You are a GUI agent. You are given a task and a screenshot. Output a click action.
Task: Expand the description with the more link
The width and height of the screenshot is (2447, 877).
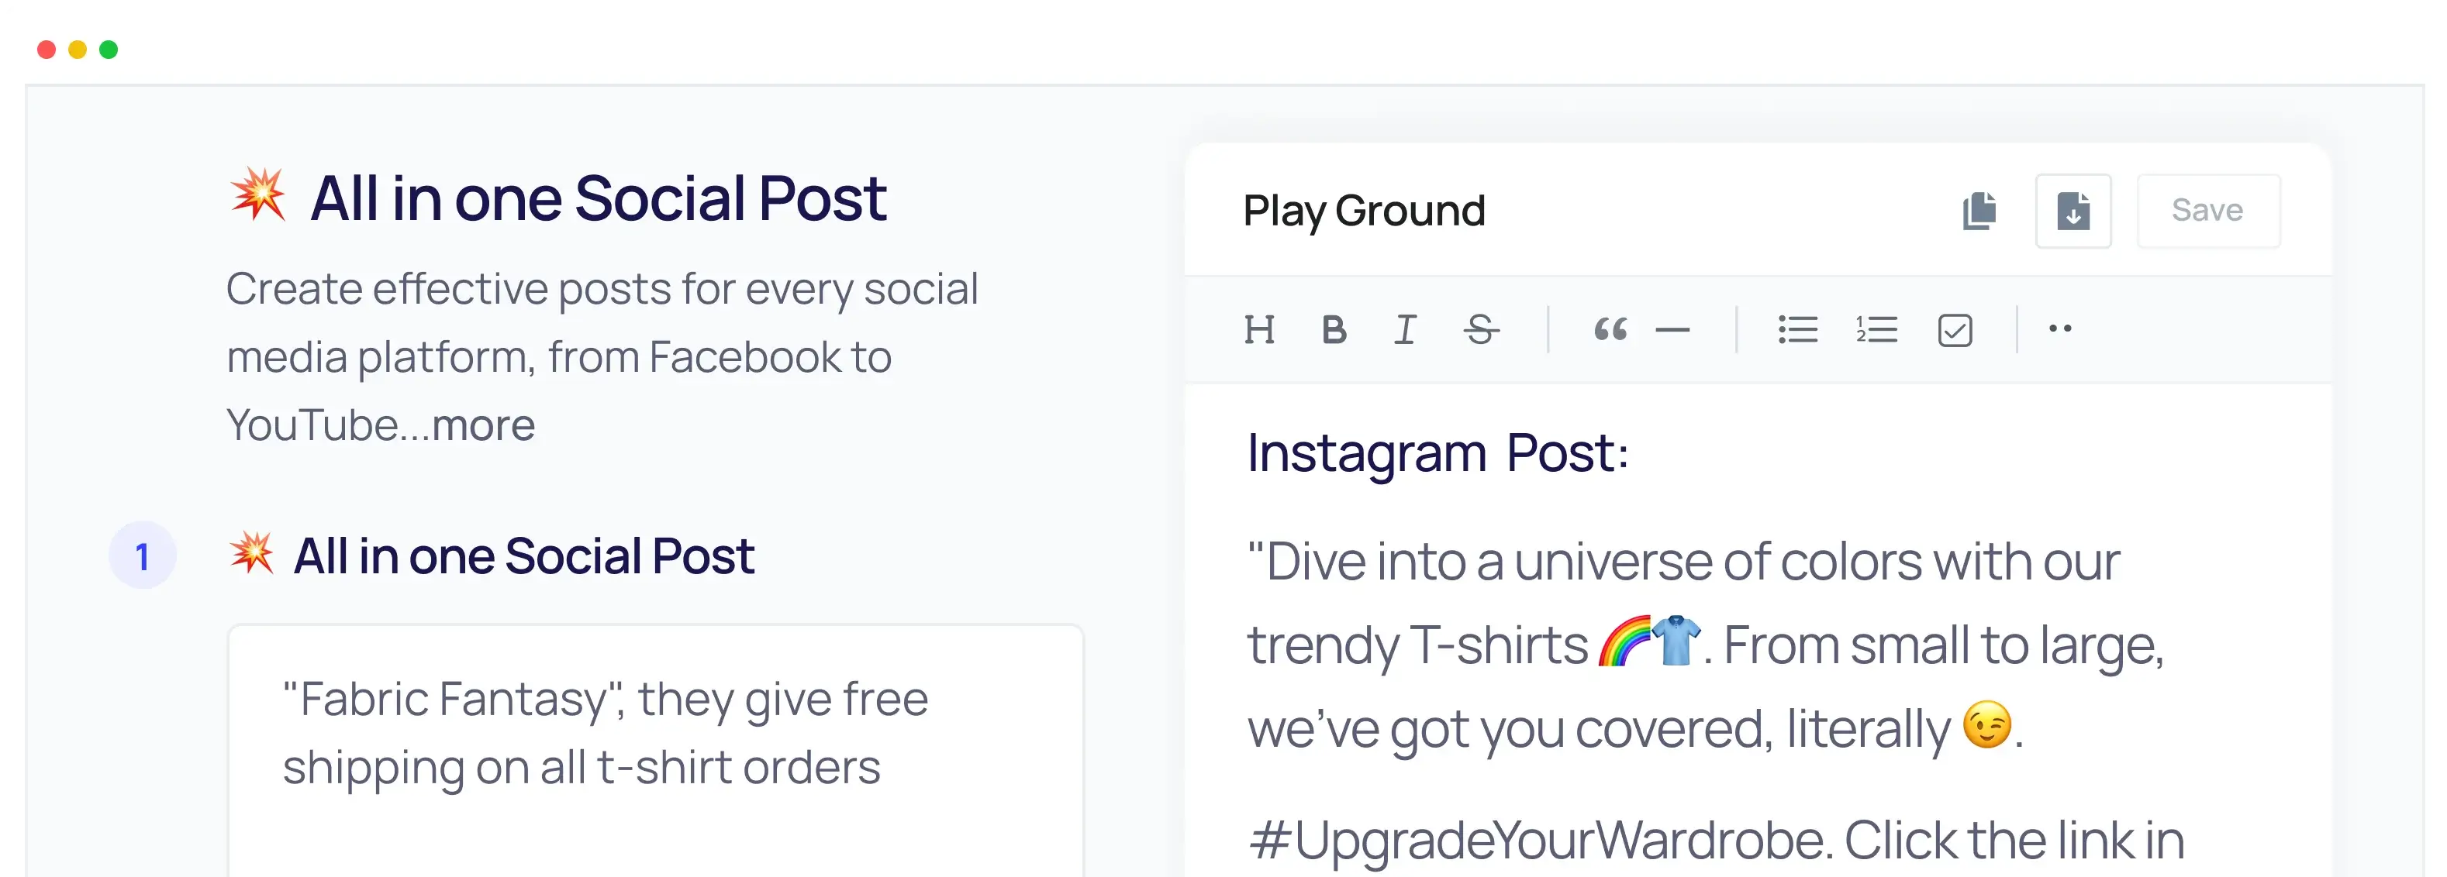tap(482, 425)
